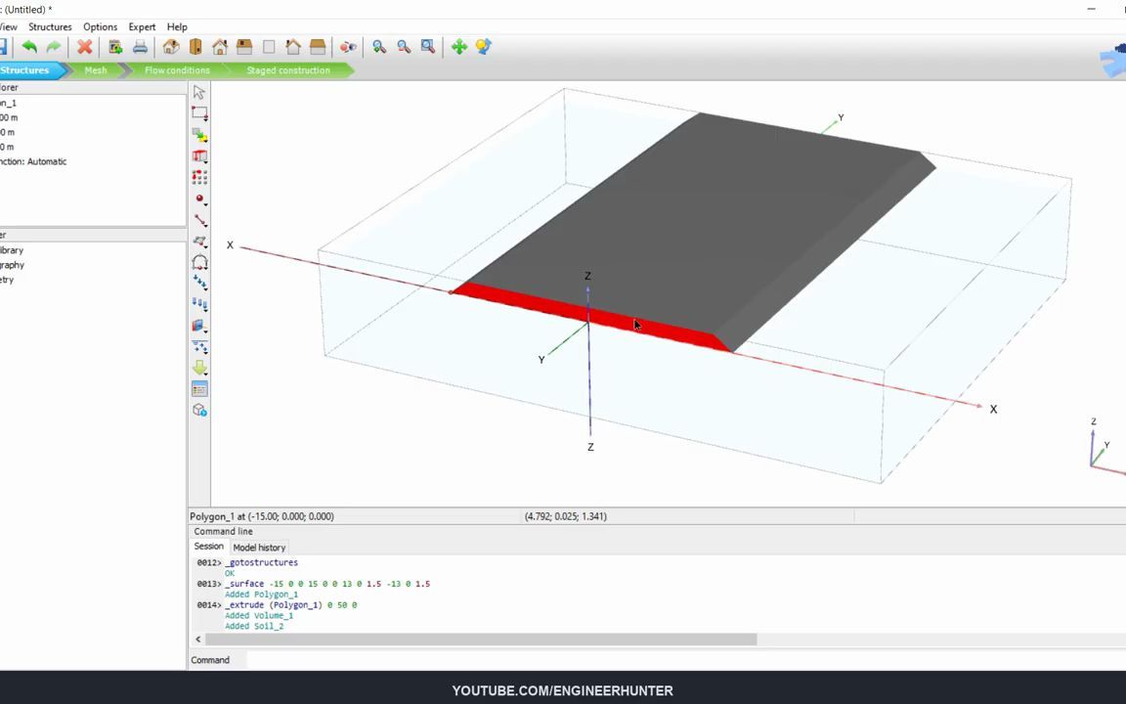This screenshot has width=1126, height=704.
Task: Use the zoom rectangle tool
Action: 427,46
